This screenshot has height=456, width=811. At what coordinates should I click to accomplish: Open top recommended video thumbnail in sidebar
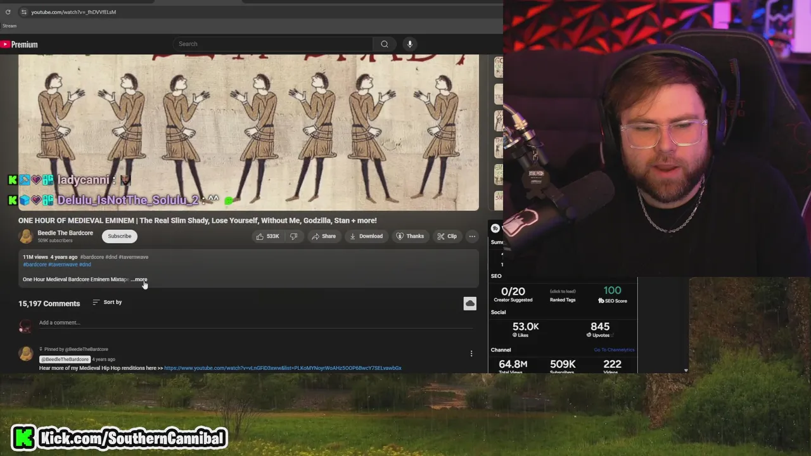499,67
